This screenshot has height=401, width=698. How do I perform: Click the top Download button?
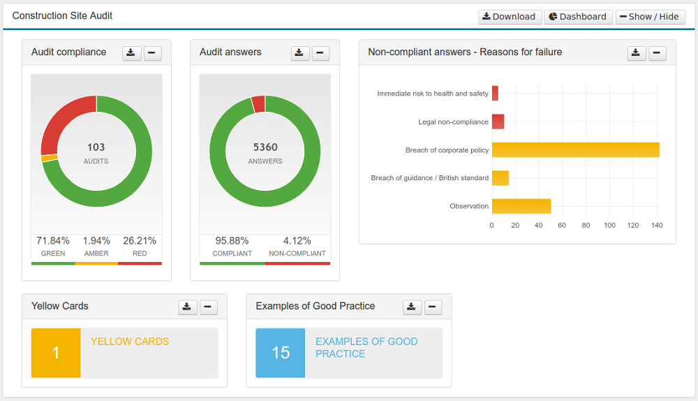tap(510, 17)
